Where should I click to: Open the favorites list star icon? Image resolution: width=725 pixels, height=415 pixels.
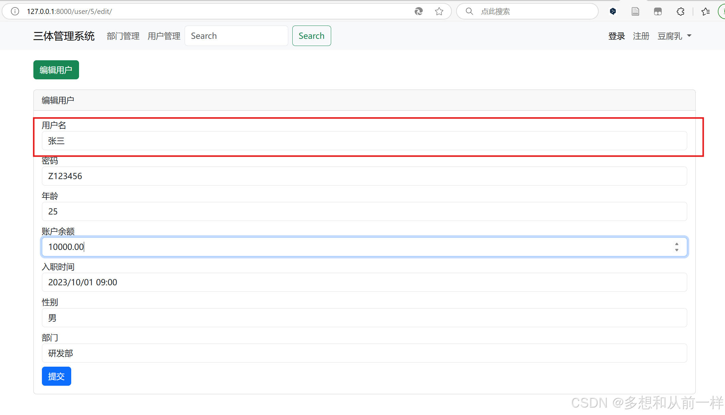(x=705, y=11)
